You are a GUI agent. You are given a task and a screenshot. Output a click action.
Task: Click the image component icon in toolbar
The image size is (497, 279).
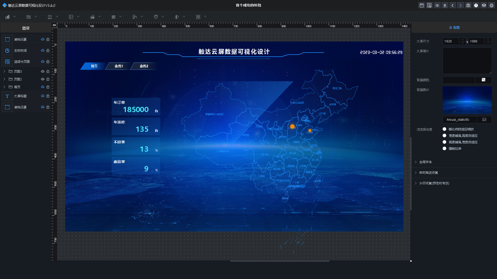point(71,17)
